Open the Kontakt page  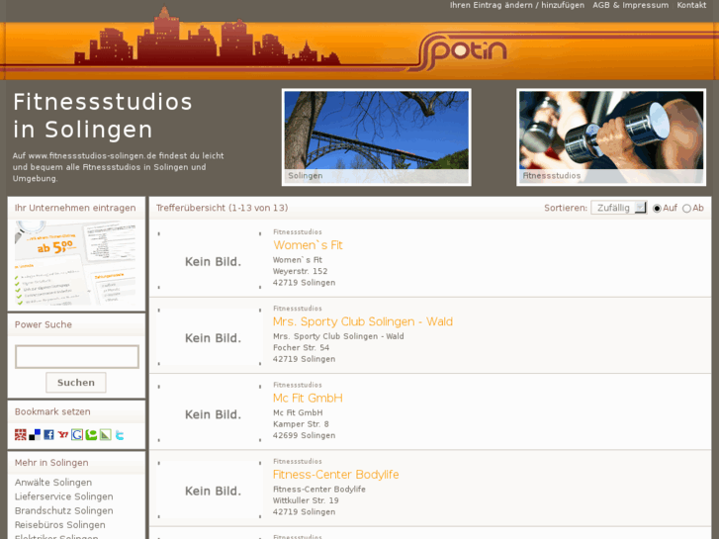click(x=691, y=5)
